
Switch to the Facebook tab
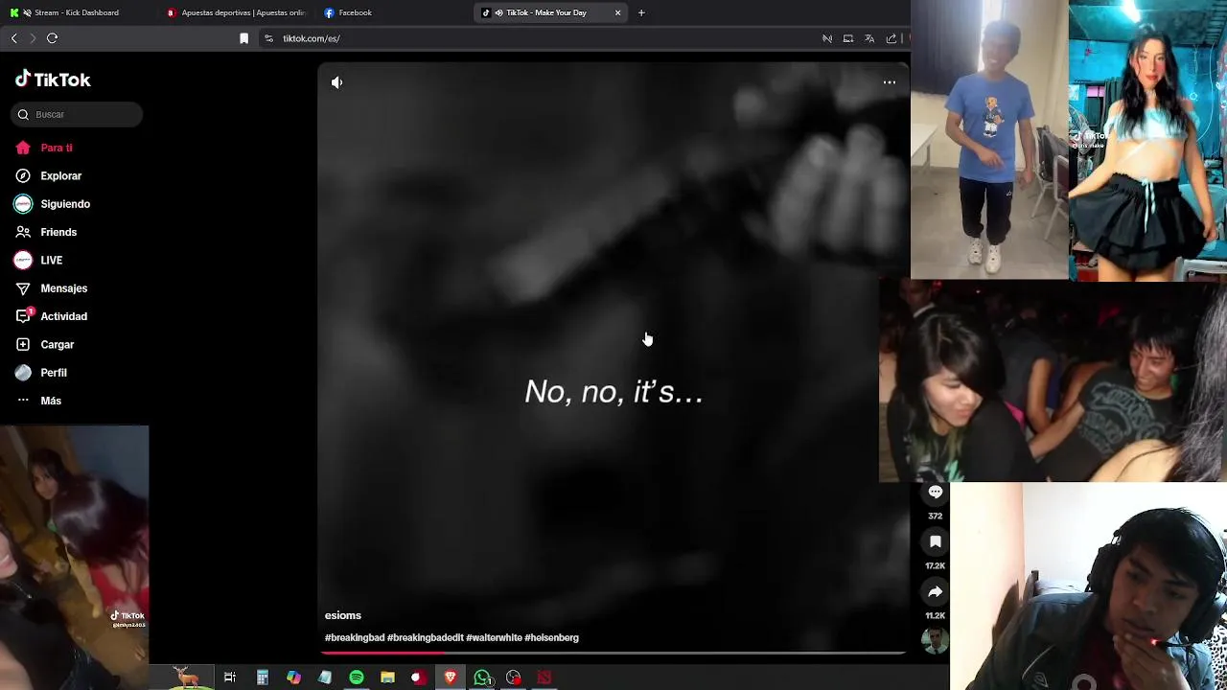(393, 12)
